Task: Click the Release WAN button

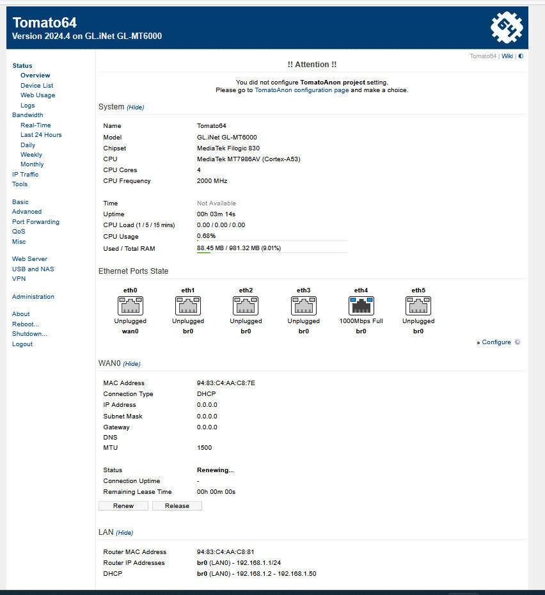Action: click(x=177, y=506)
